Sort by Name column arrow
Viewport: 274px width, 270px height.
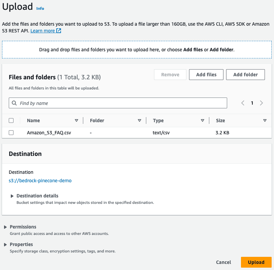click(x=77, y=120)
